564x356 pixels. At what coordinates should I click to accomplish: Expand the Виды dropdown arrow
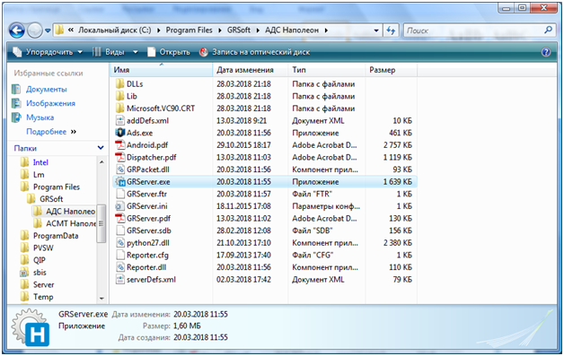tap(136, 52)
